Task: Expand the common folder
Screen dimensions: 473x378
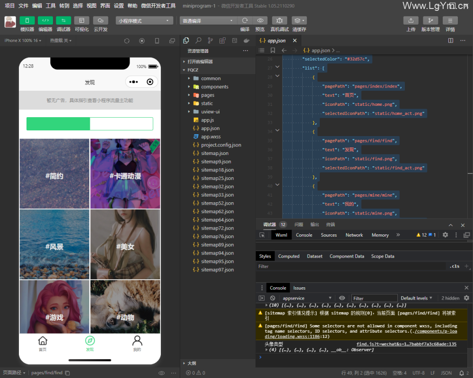Action: coord(218,78)
